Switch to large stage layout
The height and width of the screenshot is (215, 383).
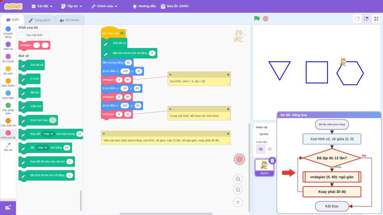click(x=366, y=18)
